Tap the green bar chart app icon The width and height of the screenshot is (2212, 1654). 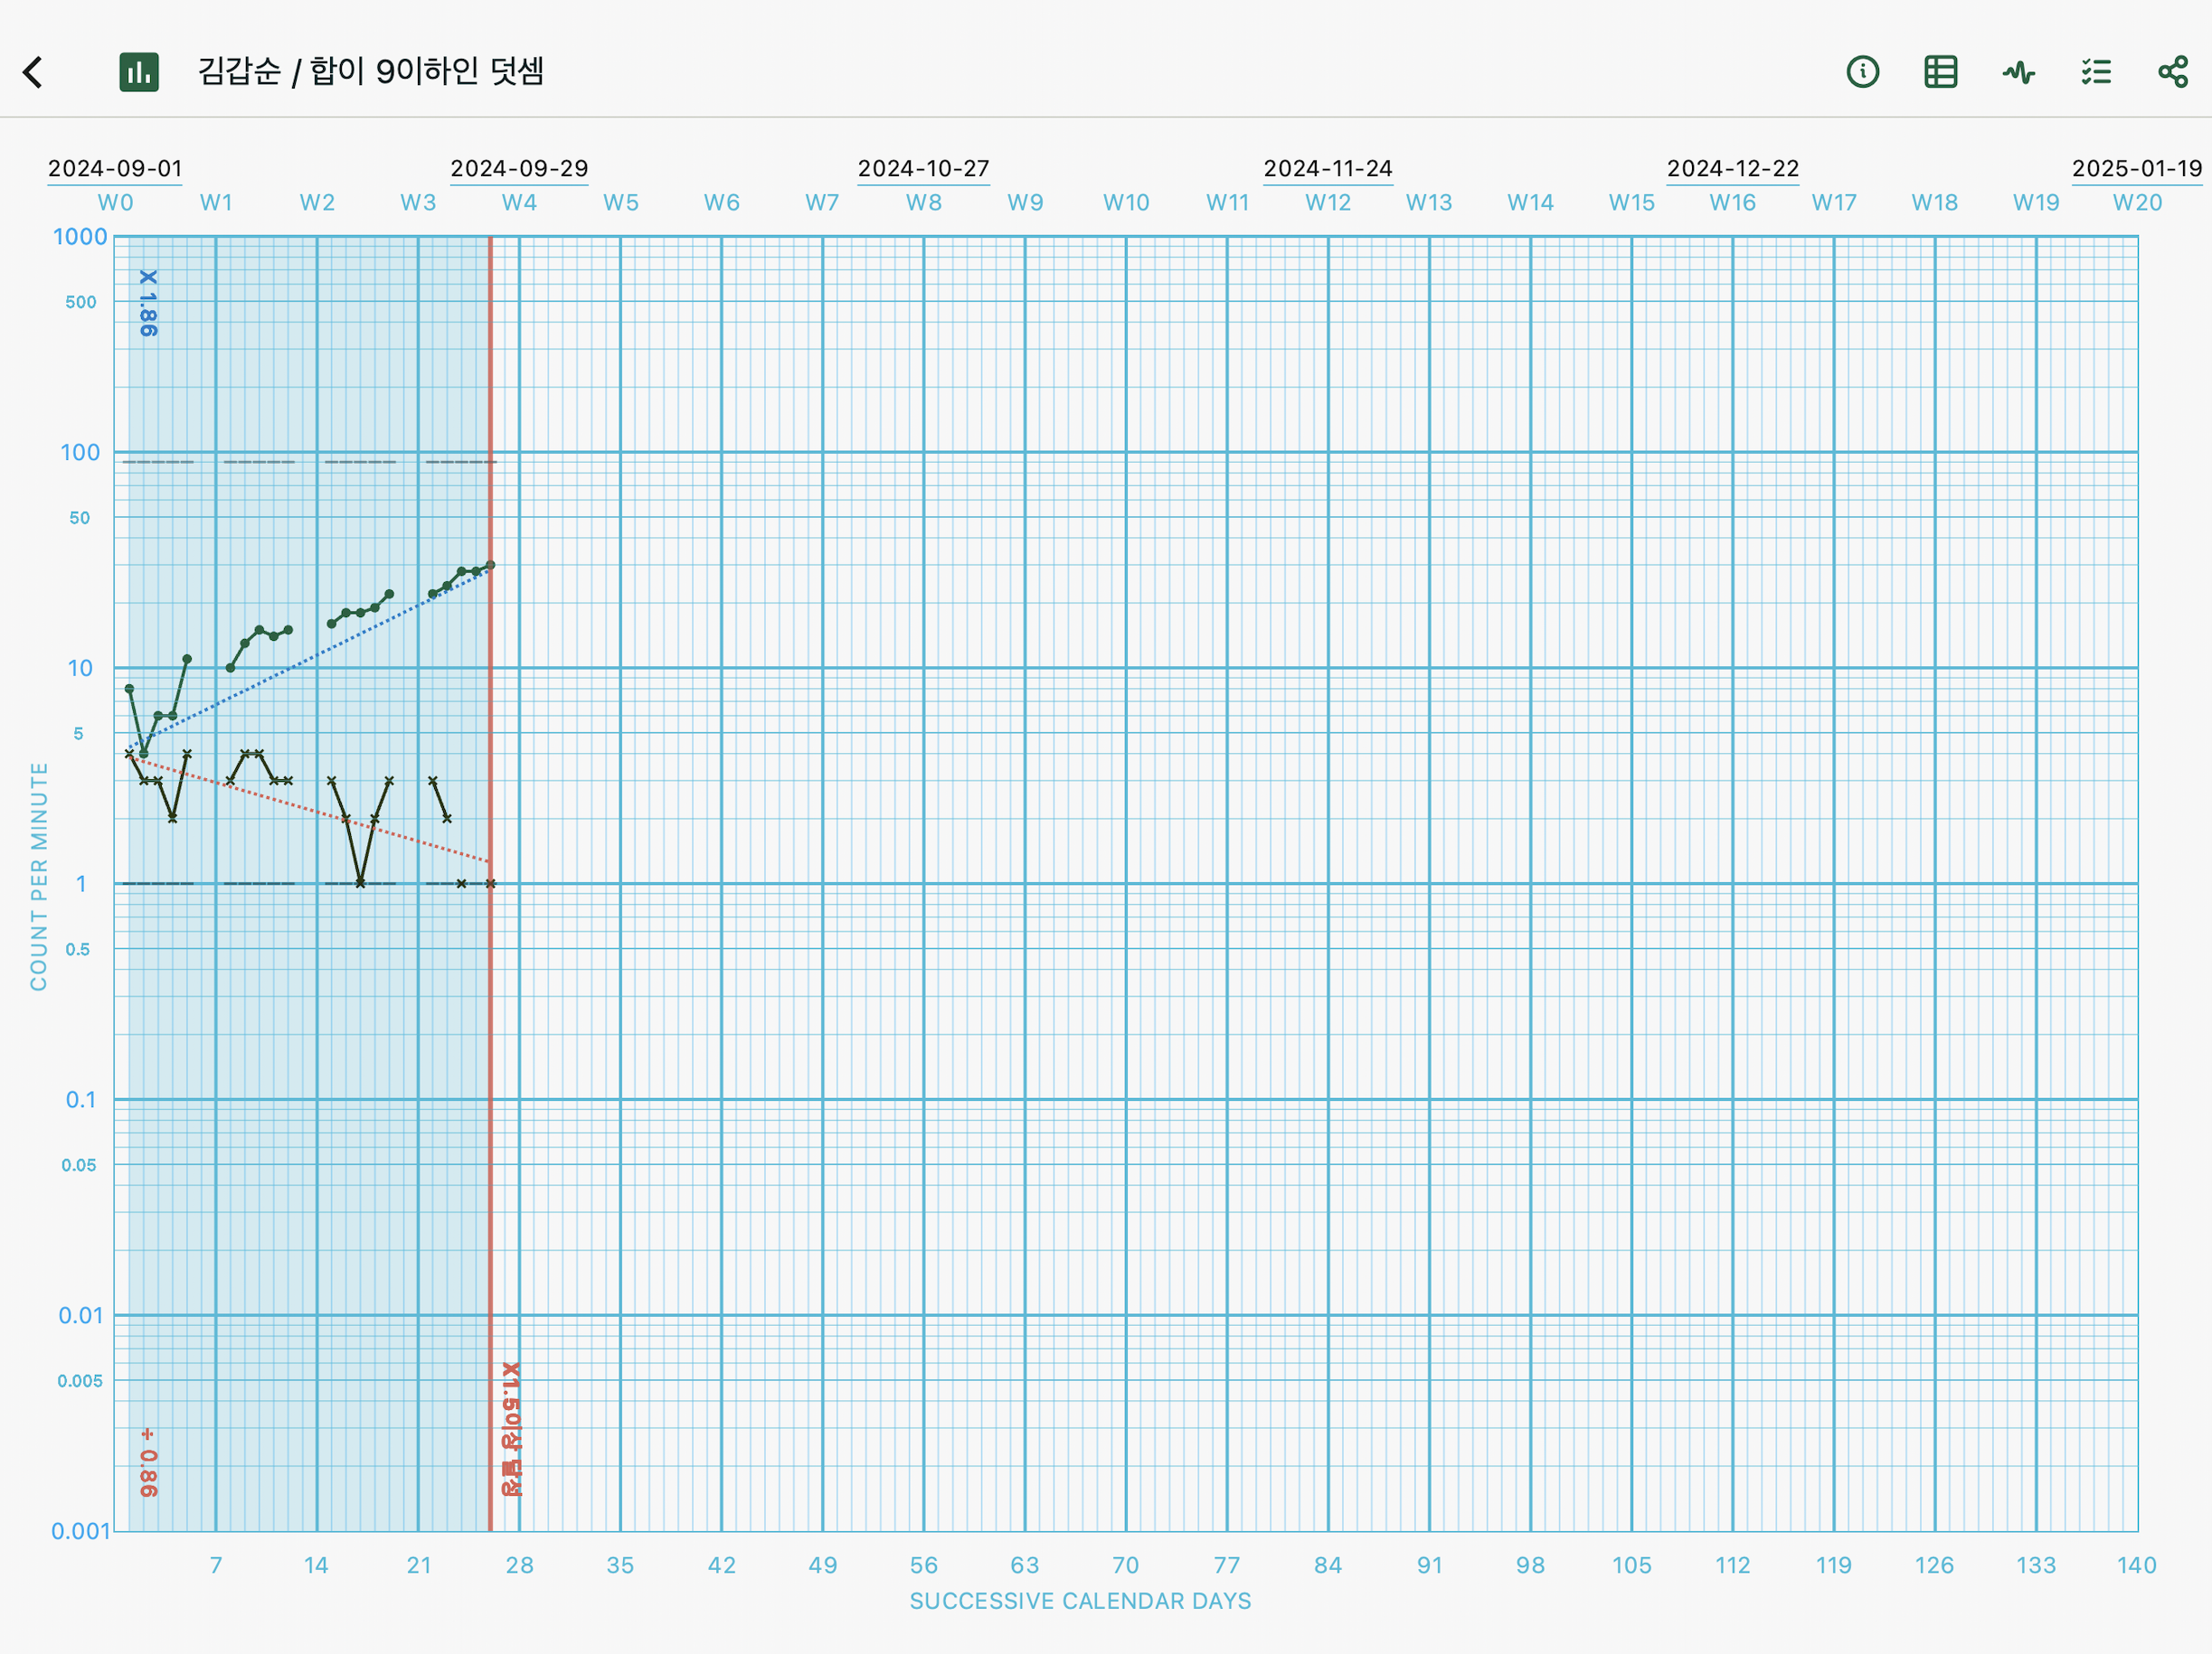pos(139,72)
